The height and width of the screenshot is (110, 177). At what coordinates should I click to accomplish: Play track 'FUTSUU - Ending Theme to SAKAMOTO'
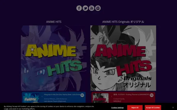coord(131,94)
